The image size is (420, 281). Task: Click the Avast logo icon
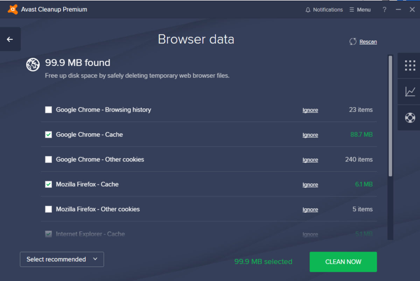13,9
